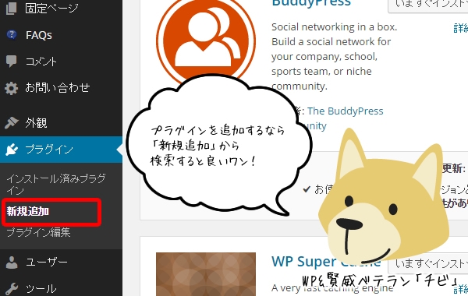Click the プラグイン plug icon
The width and height of the screenshot is (468, 296).
click(12, 150)
